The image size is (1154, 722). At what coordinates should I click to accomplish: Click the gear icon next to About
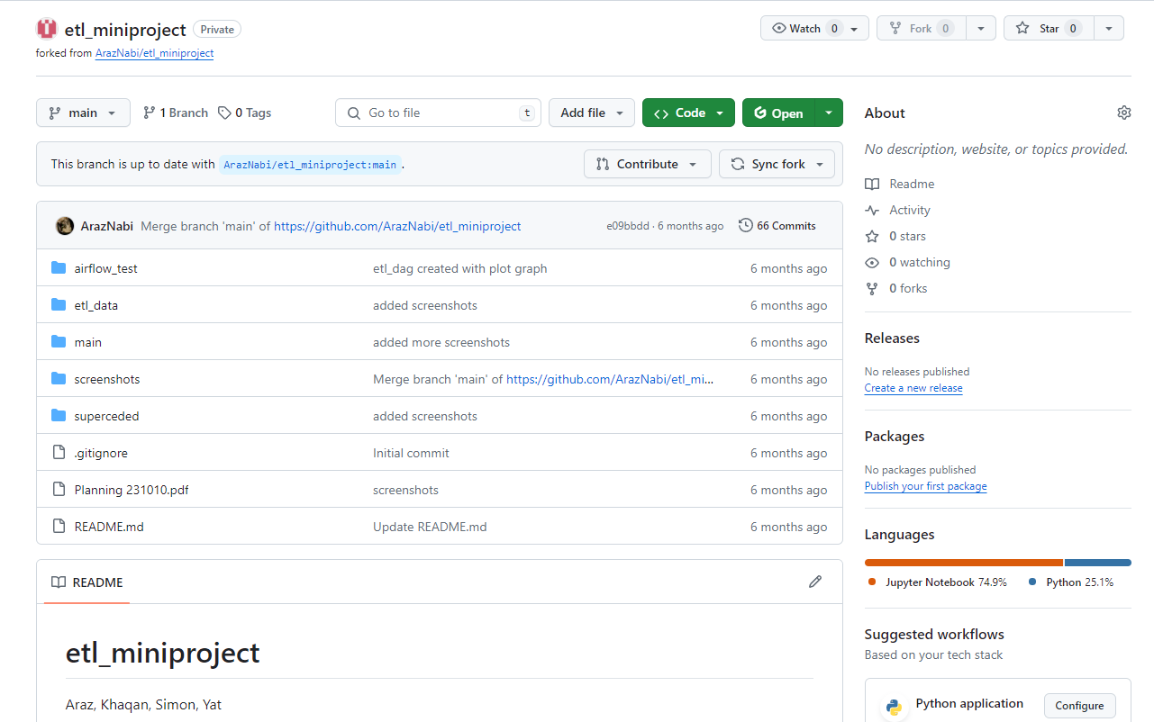[1123, 113]
